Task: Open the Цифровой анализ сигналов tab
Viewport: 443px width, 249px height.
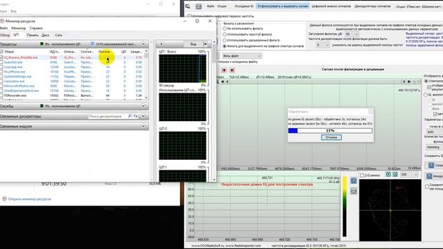Action: (331, 6)
